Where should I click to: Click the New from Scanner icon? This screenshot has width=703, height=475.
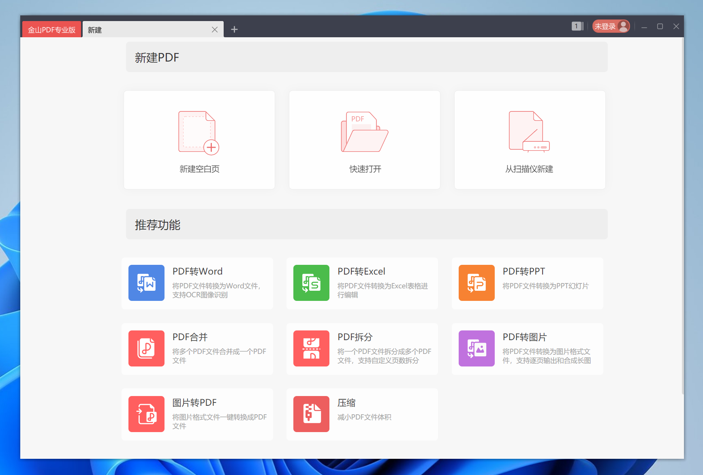(x=529, y=132)
